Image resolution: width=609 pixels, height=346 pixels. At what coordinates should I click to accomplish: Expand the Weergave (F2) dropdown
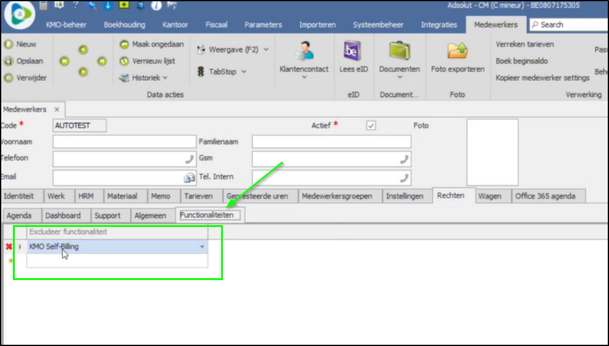[x=266, y=49]
